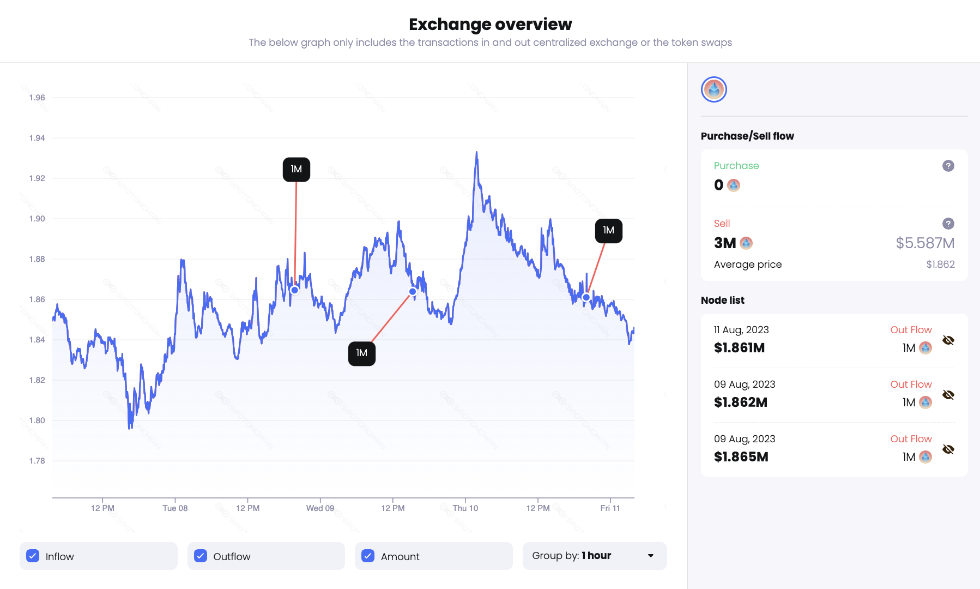The width and height of the screenshot is (980, 589).
Task: Uncheck the Inflow checkbox
Action: (x=33, y=556)
